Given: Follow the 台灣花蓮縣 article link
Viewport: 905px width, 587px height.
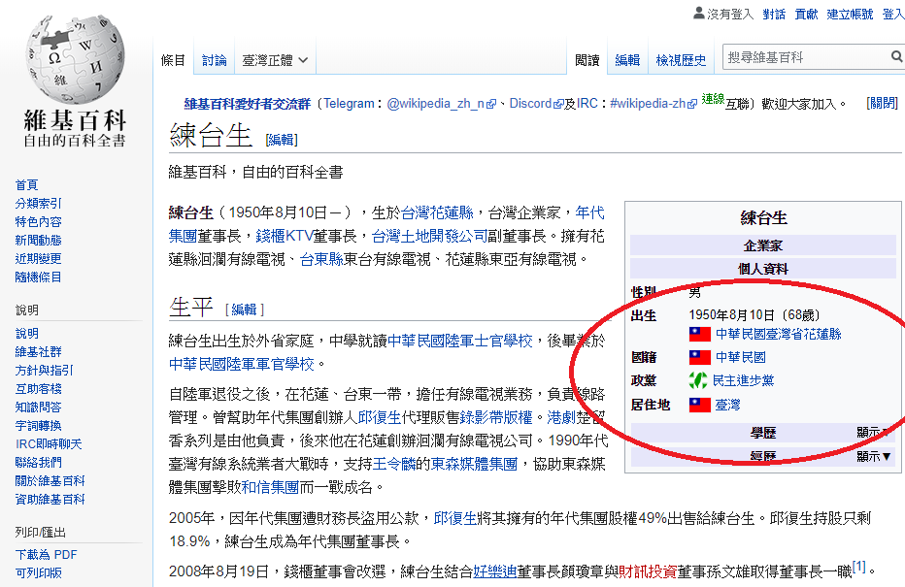Looking at the screenshot, I should click(437, 212).
